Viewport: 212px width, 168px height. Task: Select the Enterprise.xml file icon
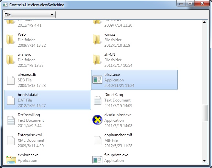11,140
